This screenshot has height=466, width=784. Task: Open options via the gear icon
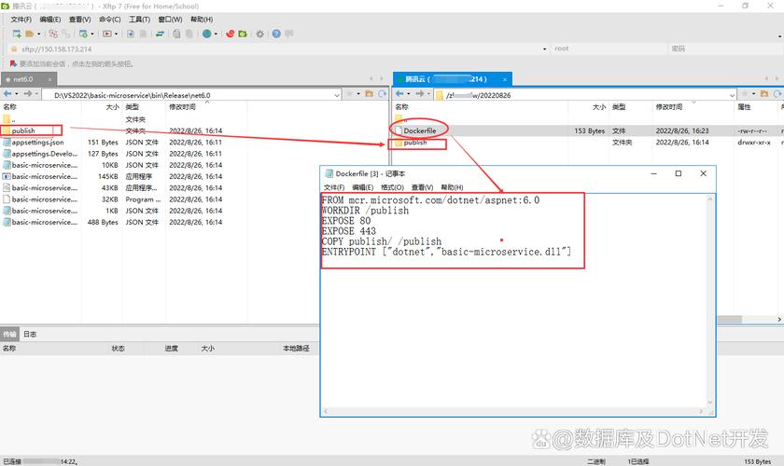(x=260, y=34)
